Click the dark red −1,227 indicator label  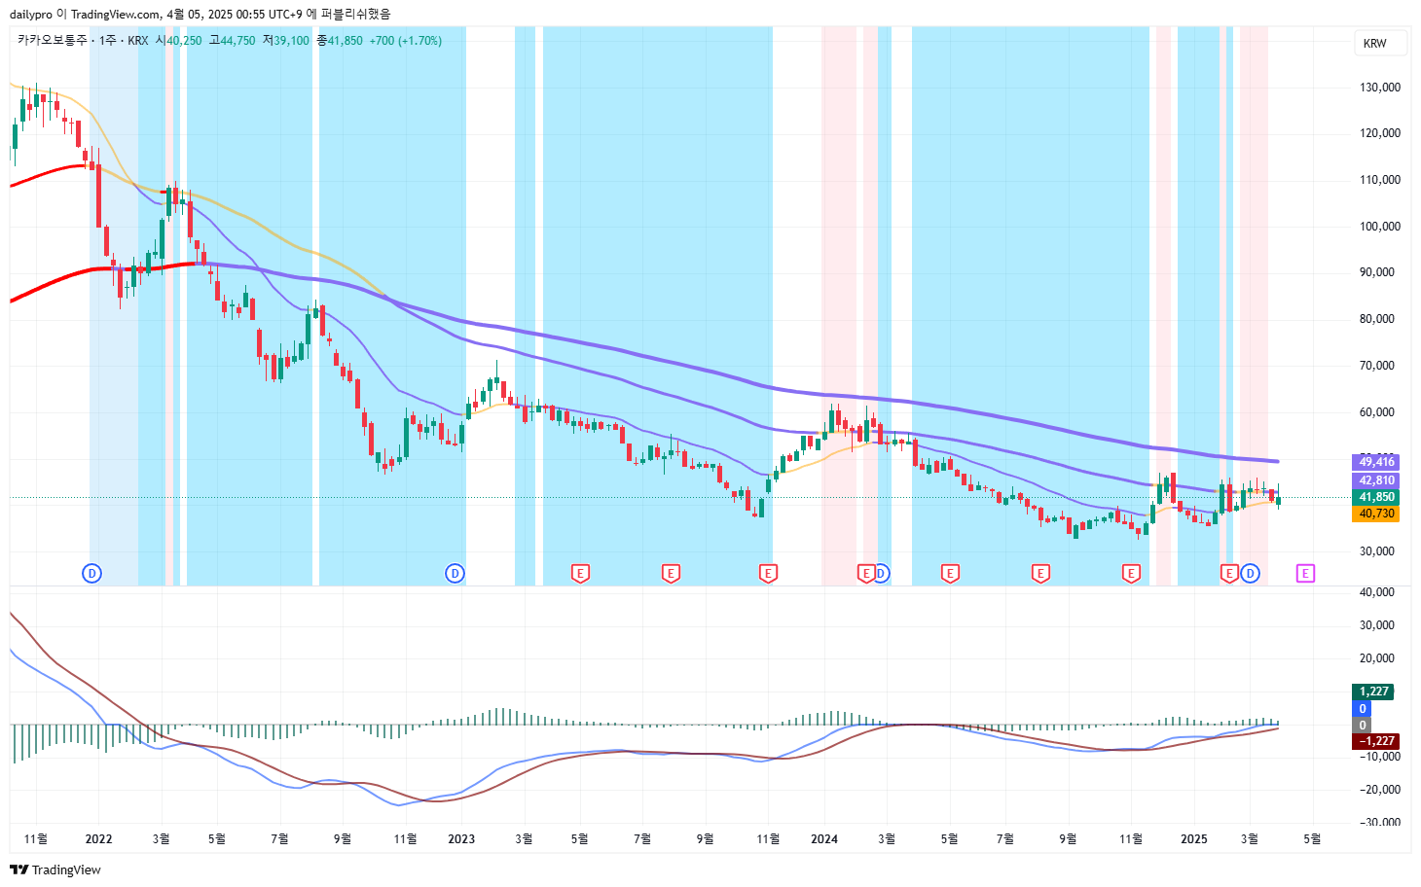pyautogui.click(x=1376, y=741)
